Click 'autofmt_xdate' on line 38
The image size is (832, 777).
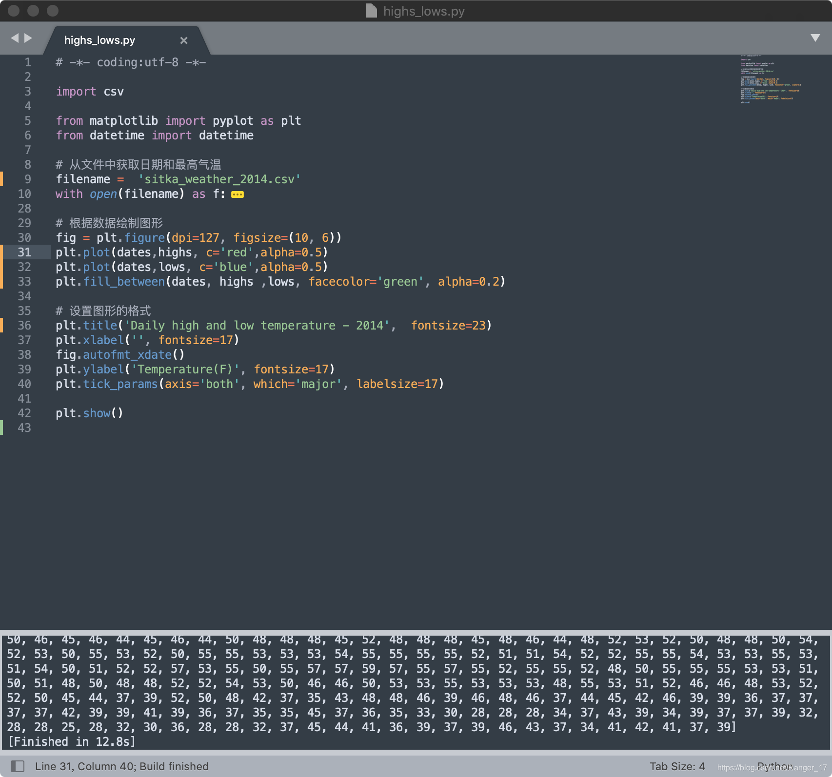tap(127, 355)
